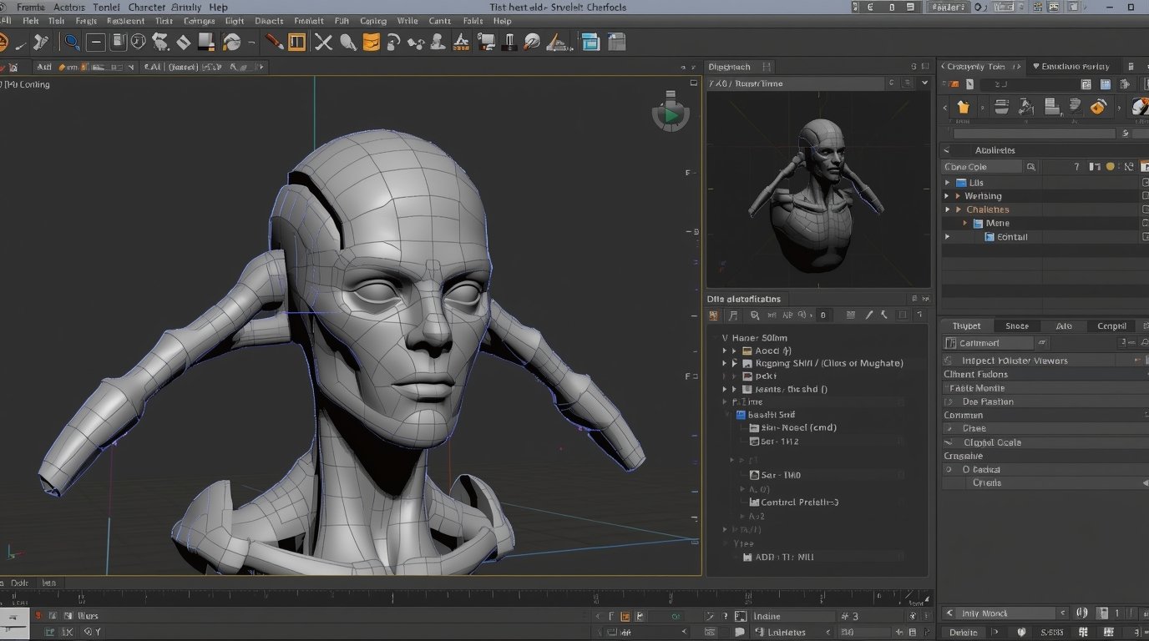Open the Character menu
The image size is (1149, 641).
[146, 7]
